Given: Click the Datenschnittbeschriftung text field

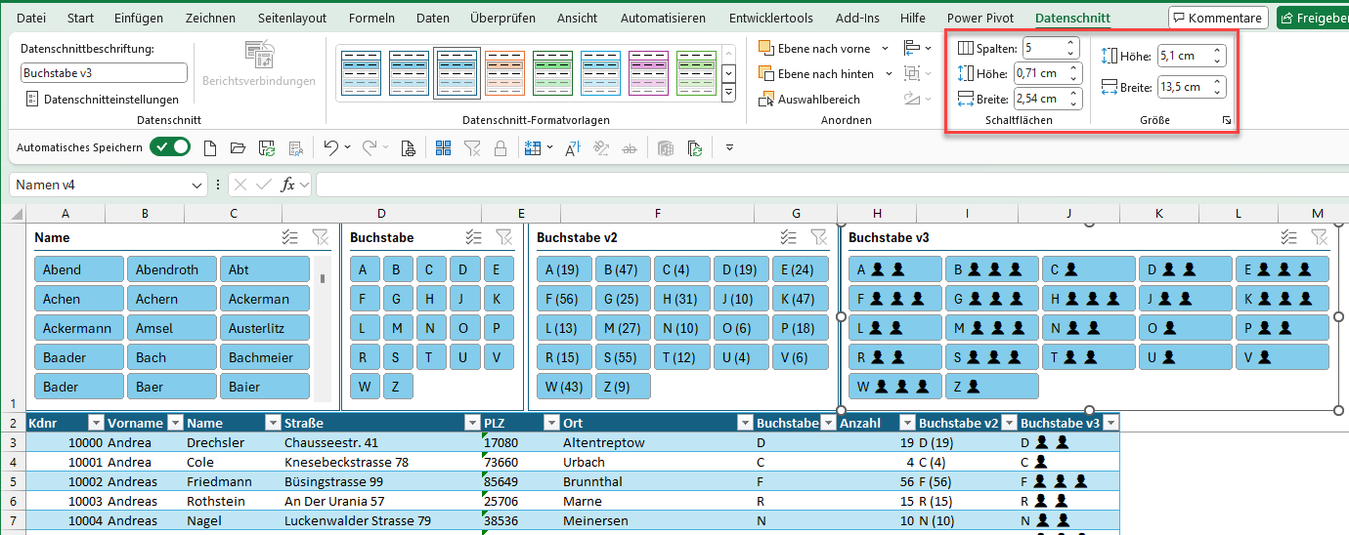Looking at the screenshot, I should tap(104, 73).
